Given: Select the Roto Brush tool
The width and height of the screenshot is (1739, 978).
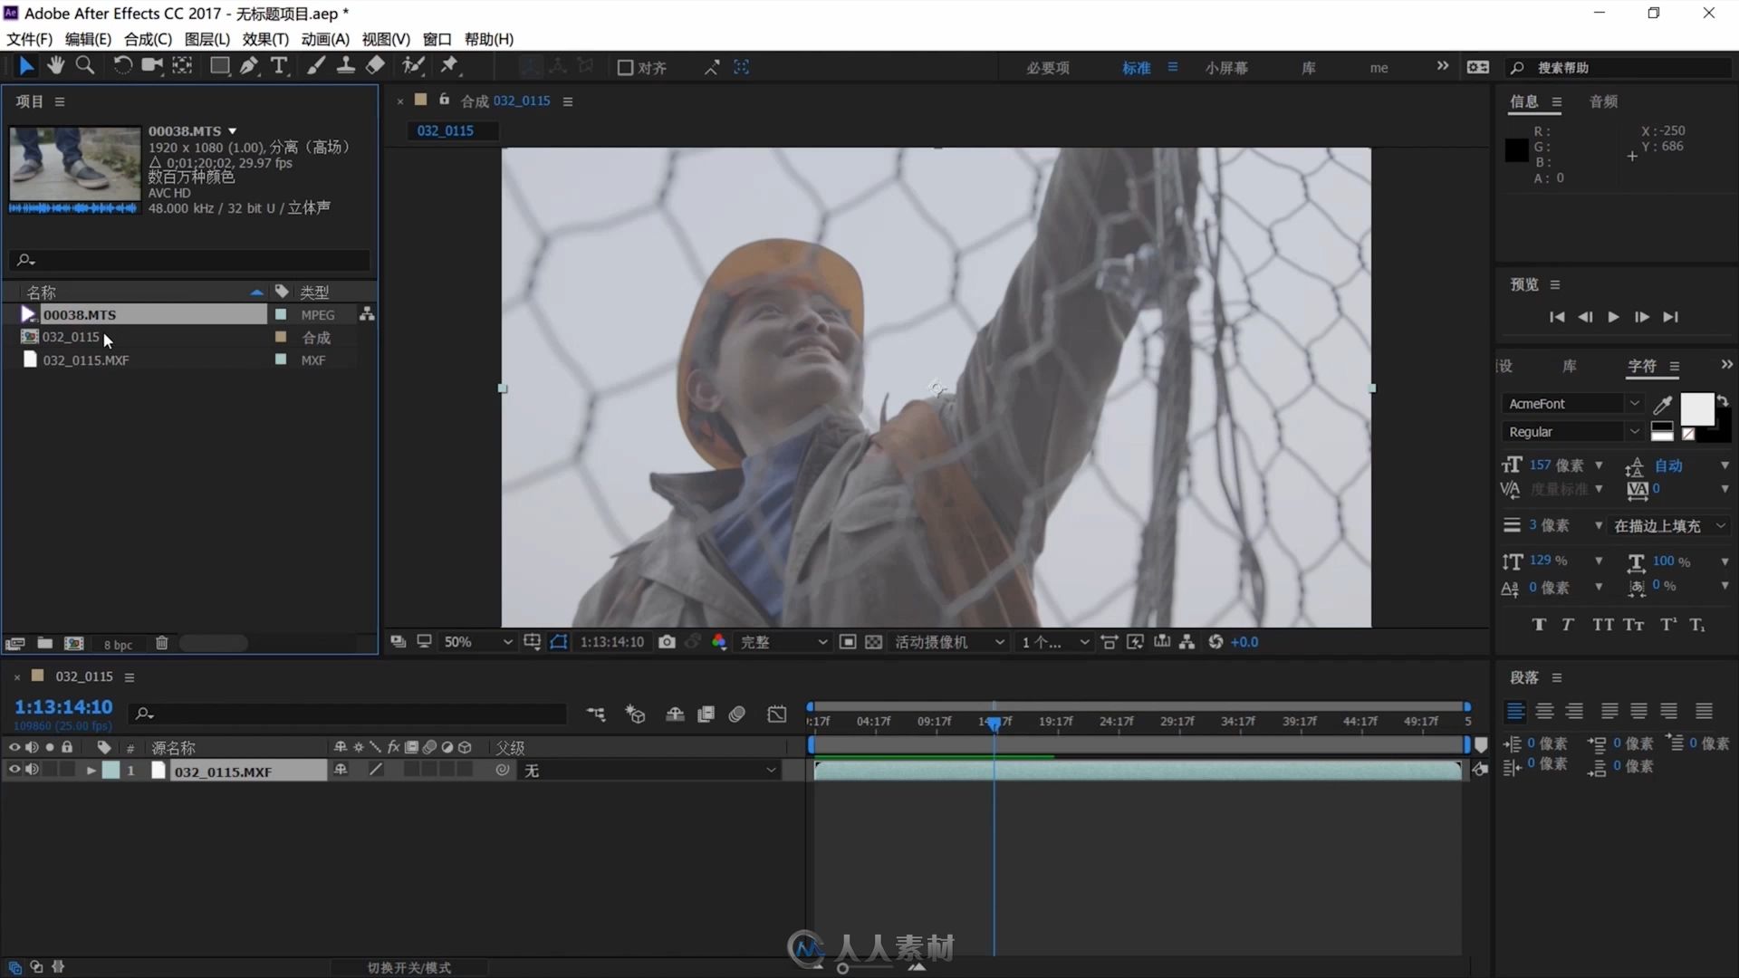Looking at the screenshot, I should (413, 65).
